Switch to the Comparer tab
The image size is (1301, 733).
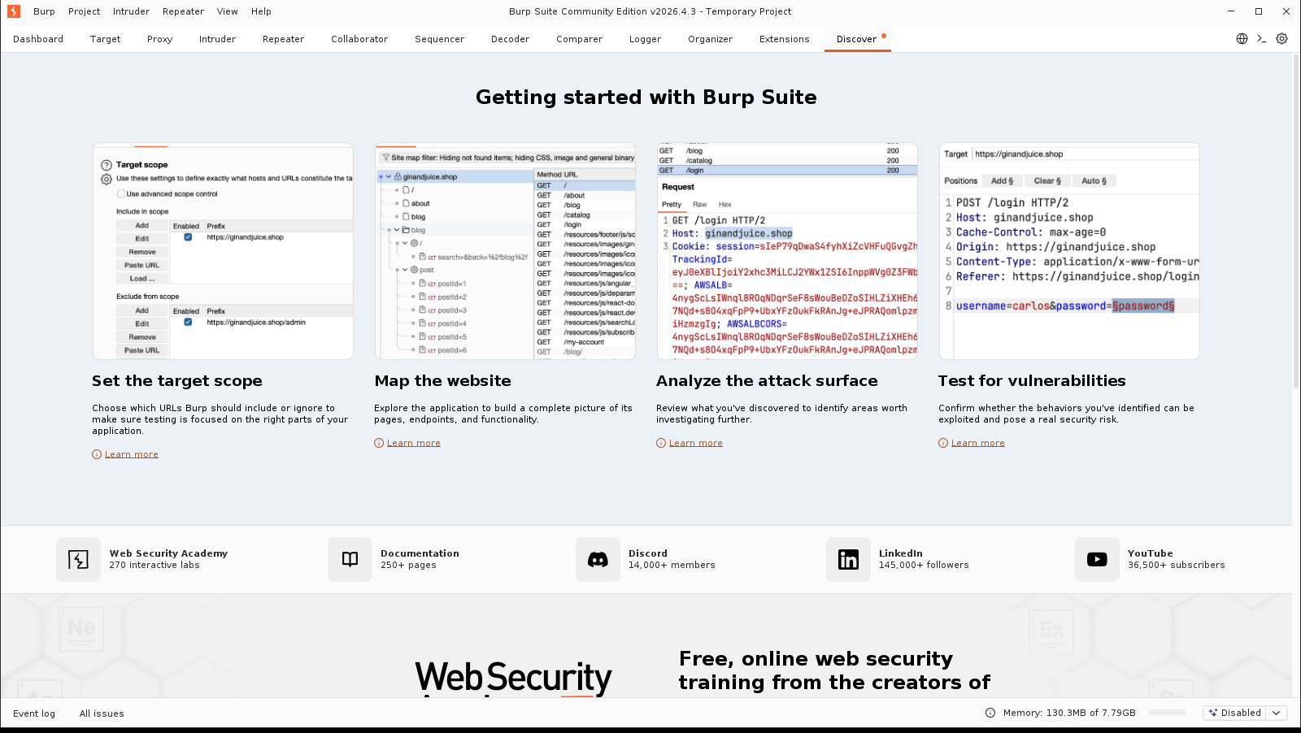[x=580, y=39]
